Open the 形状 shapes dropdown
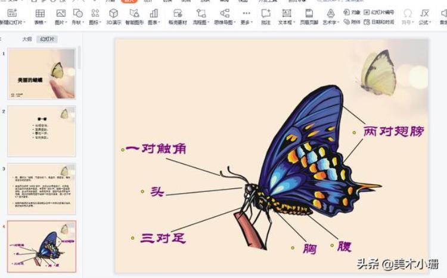The image size is (447, 278). 77,22
